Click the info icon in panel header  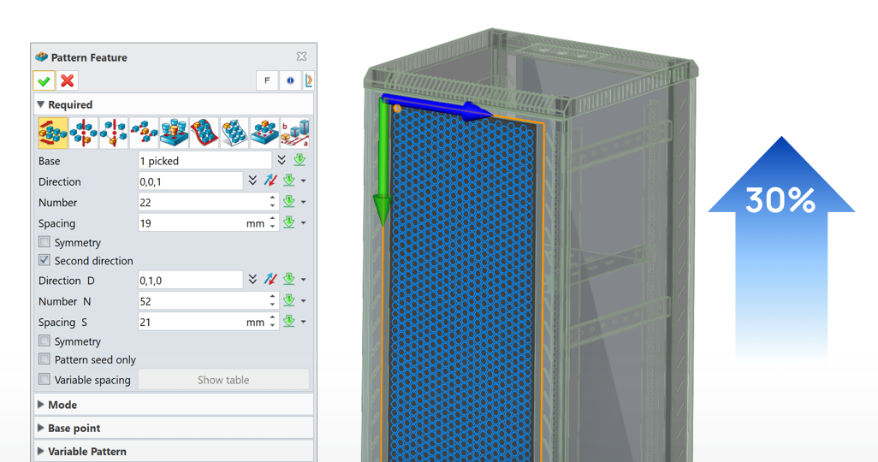pyautogui.click(x=290, y=80)
